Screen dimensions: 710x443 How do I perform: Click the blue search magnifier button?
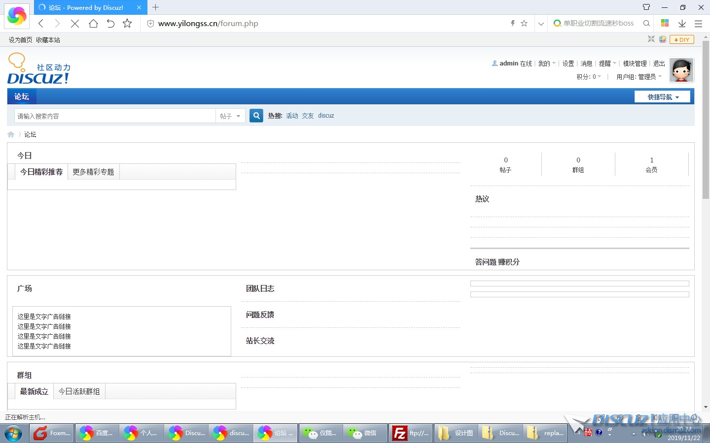[256, 116]
